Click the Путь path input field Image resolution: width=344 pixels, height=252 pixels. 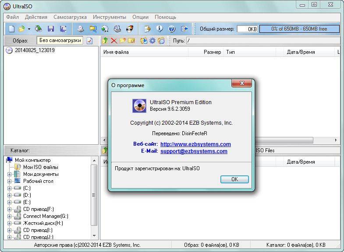(263, 41)
